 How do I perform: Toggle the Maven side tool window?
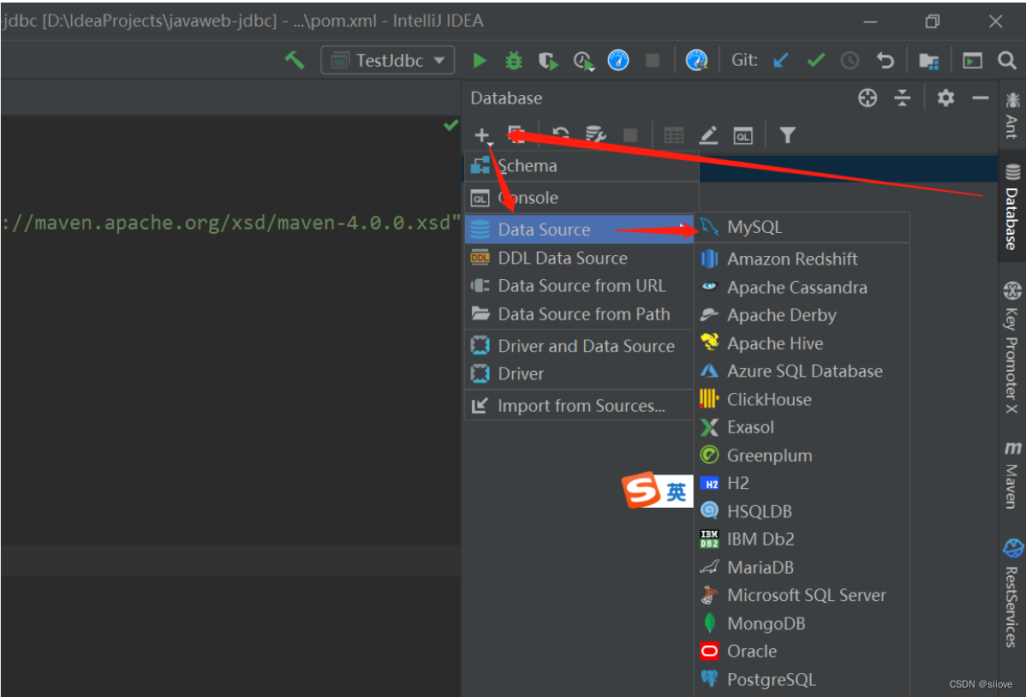pos(1012,474)
